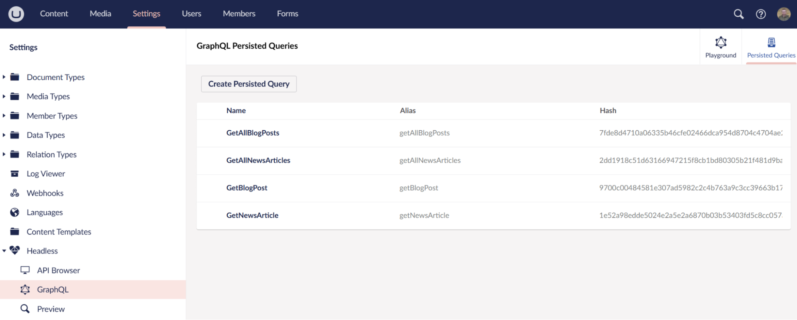Click the Relation Types folder icon

[x=15, y=154]
